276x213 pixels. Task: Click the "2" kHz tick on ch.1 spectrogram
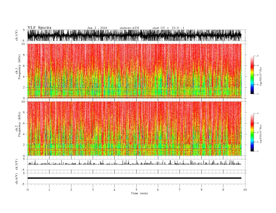click(24, 87)
